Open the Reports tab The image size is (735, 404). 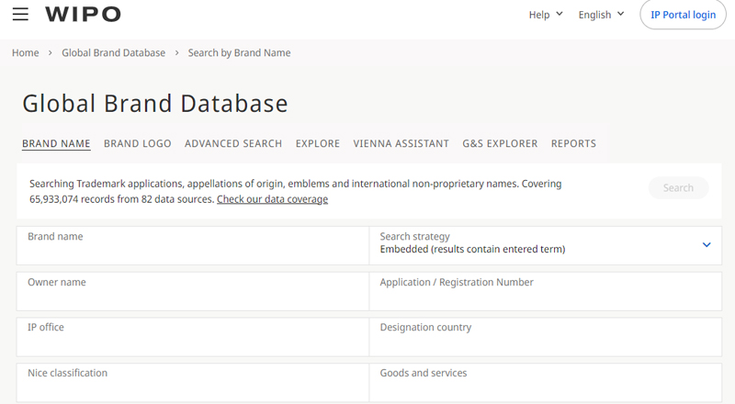tap(573, 143)
